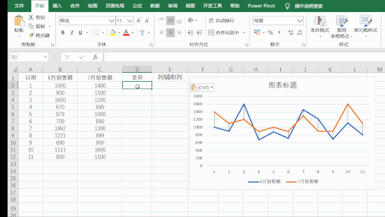Image resolution: width=385 pixels, height=217 pixels.
Task: Toggle center horizontal alignment
Action: 170,32
